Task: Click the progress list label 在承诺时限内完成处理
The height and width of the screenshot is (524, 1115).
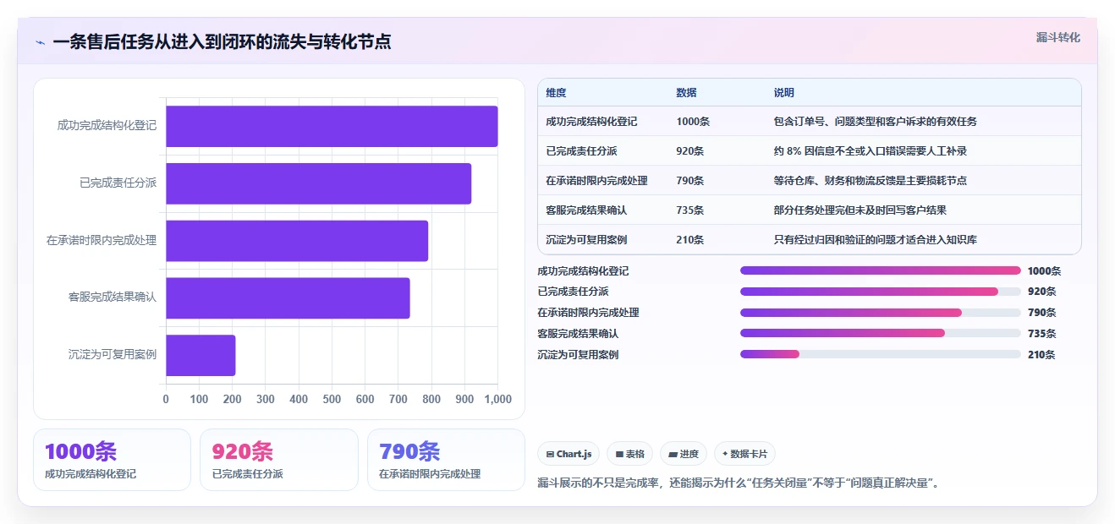Action: coord(588,313)
